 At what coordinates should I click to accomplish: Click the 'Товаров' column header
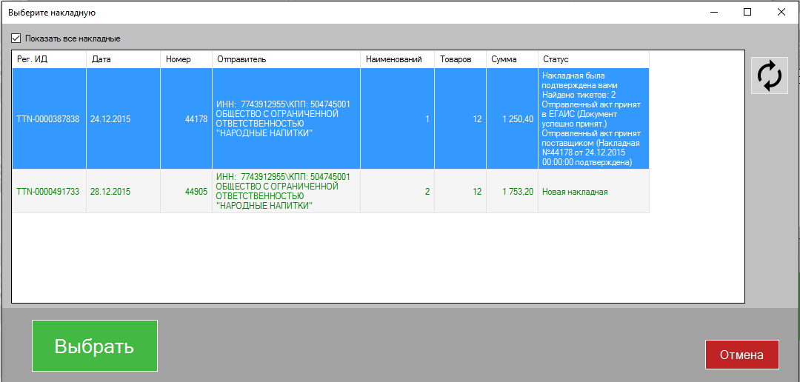pyautogui.click(x=460, y=59)
